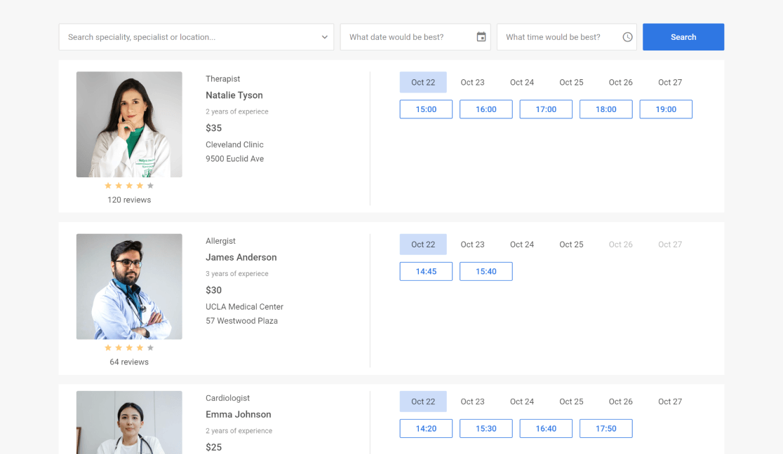Select Oct 24 tab for Natalie Tyson
783x454 pixels.
click(522, 82)
